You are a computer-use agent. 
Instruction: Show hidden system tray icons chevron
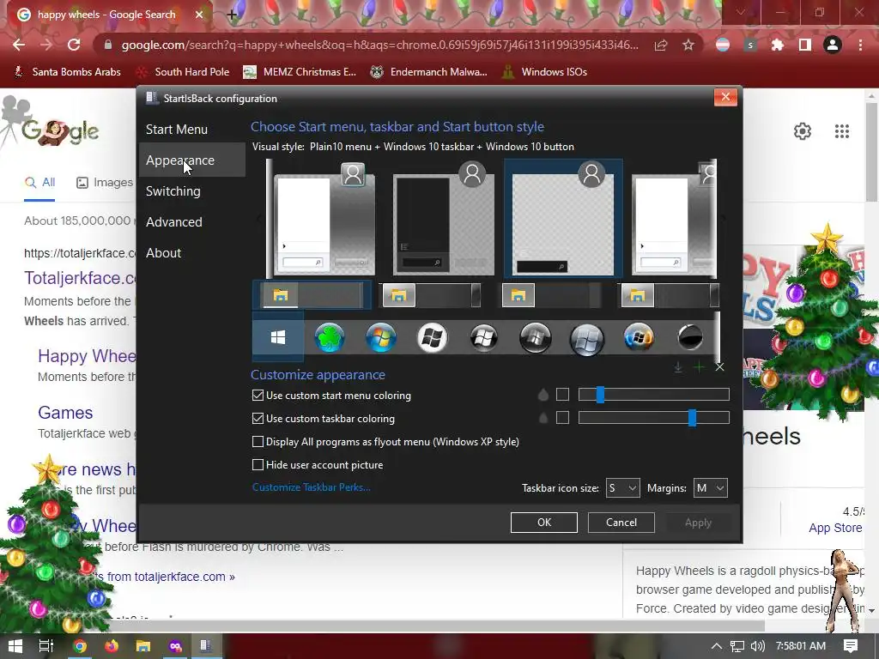tap(717, 646)
